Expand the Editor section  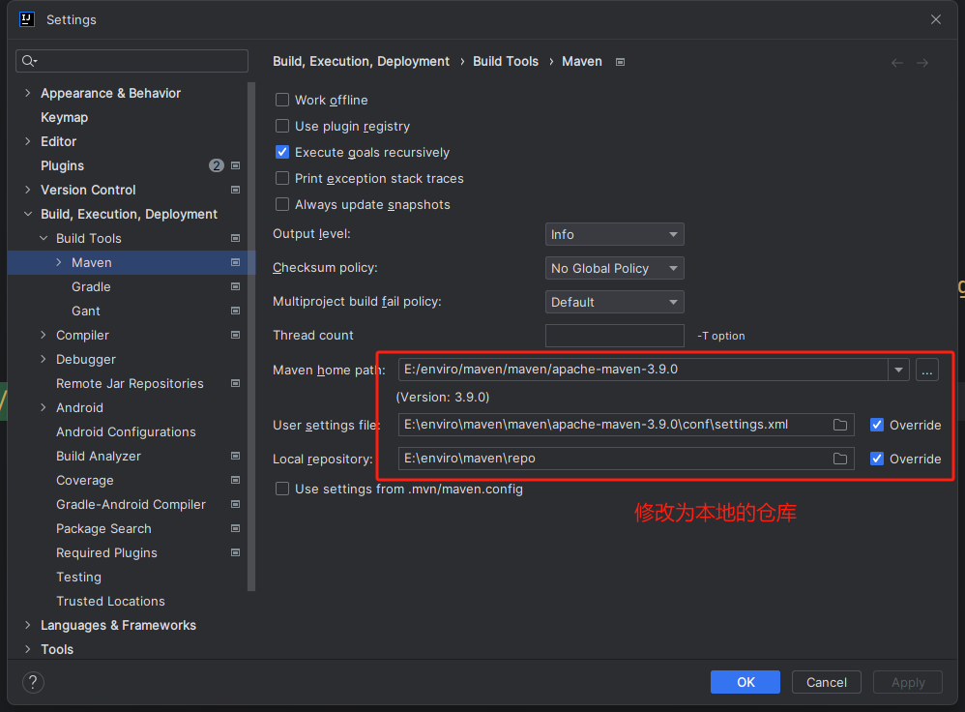(28, 141)
